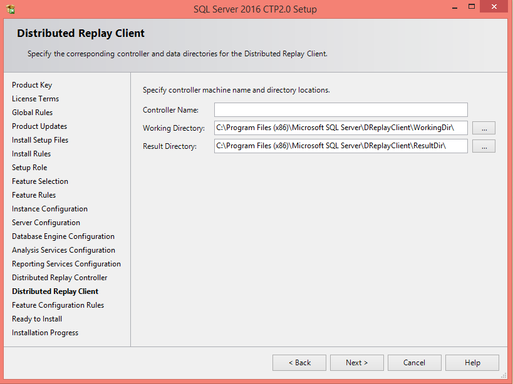This screenshot has width=513, height=384.
Task: Select the bold Distributed Replay Client step
Action: (x=55, y=291)
